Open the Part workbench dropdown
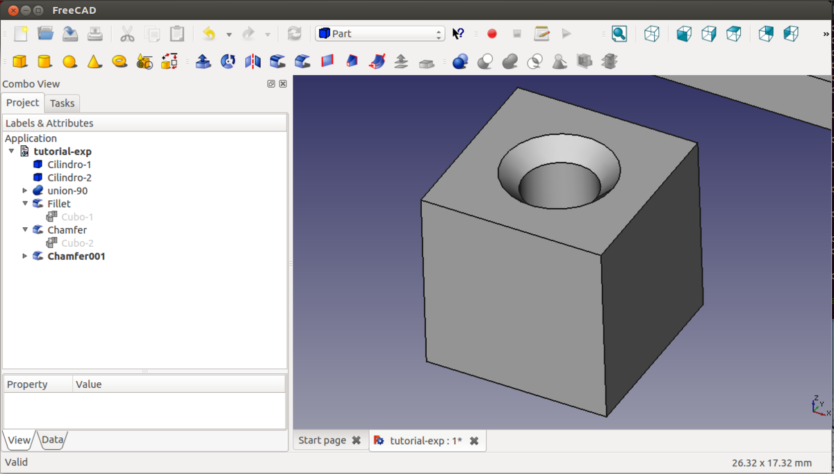 coord(379,33)
